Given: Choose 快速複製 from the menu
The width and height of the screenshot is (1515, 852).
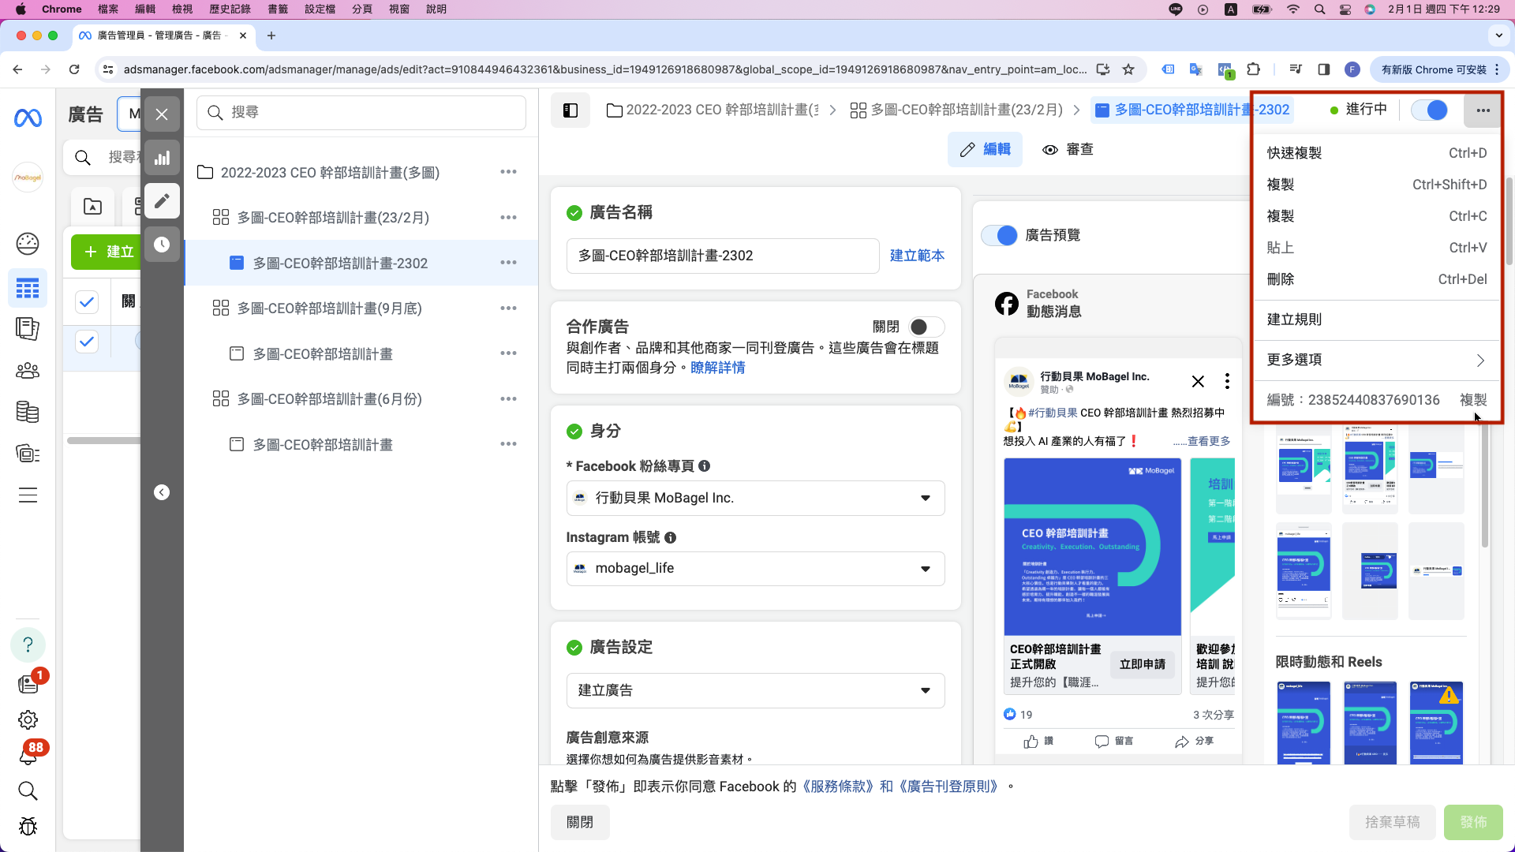Looking at the screenshot, I should (1376, 153).
